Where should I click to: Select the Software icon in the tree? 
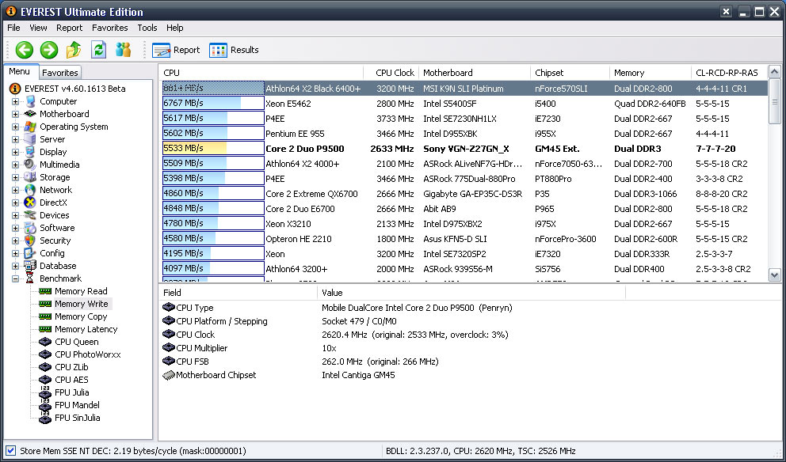[x=30, y=228]
